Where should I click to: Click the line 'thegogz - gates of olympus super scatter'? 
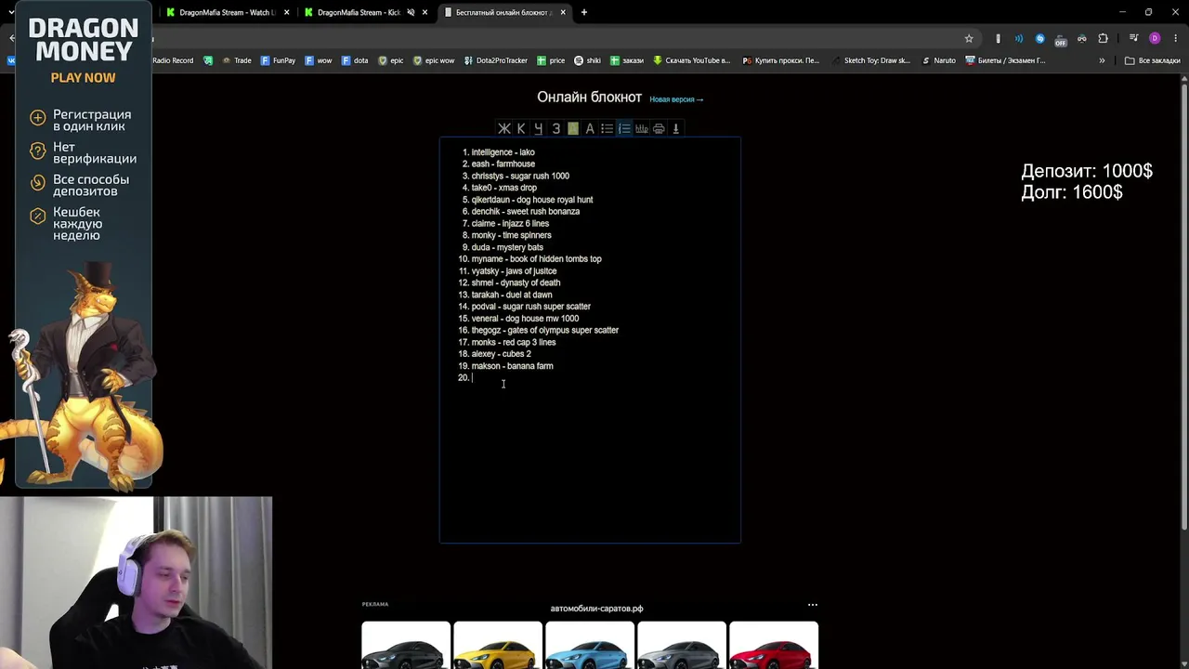point(544,331)
